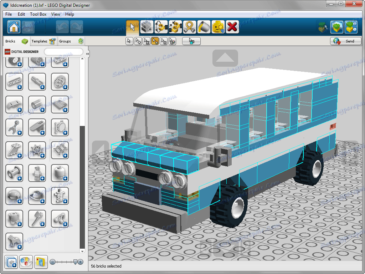Click the Send button

click(345, 41)
